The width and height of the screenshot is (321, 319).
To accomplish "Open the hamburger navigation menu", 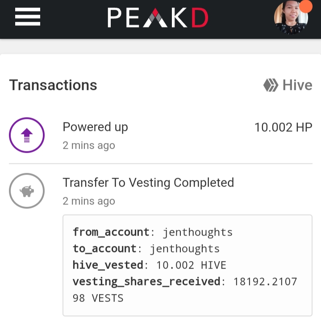I will click(28, 17).
